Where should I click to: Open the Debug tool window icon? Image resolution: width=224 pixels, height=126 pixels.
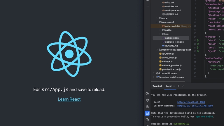coord(147,100)
